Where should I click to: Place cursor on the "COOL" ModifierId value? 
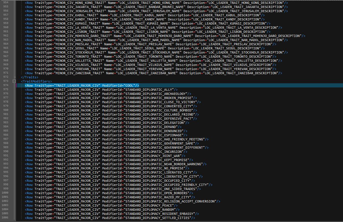click(x=129, y=85)
